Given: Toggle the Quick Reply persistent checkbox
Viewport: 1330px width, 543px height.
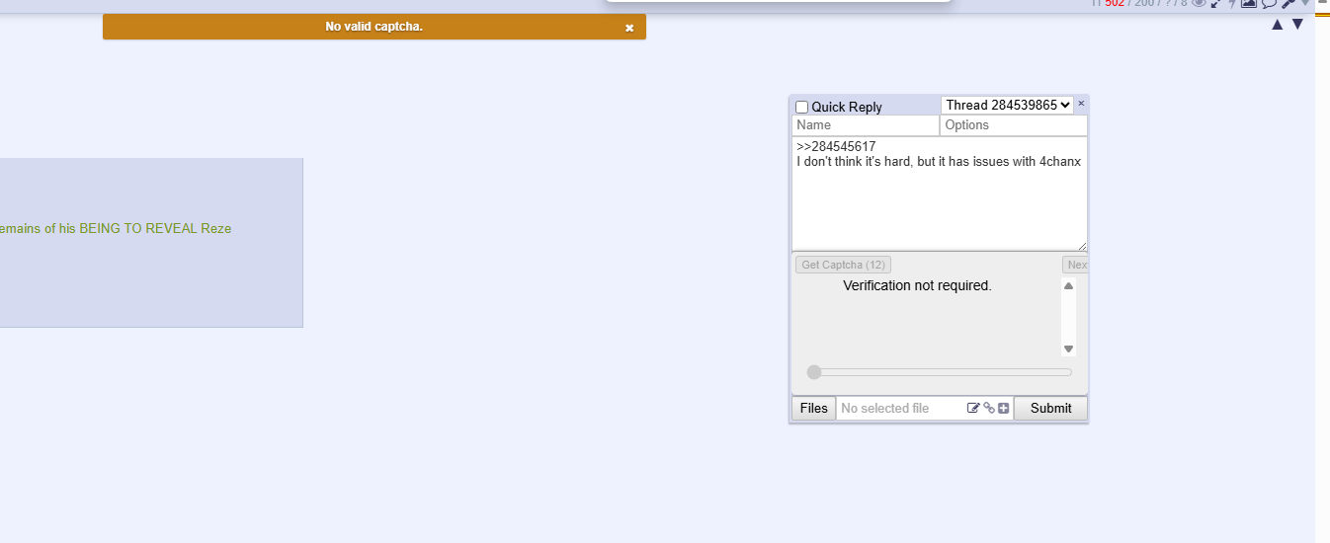Looking at the screenshot, I should click(802, 107).
